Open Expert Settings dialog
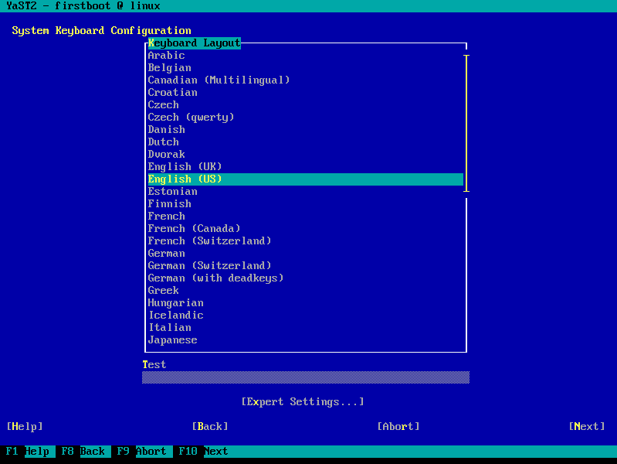This screenshot has width=617, height=464. pyautogui.click(x=303, y=401)
